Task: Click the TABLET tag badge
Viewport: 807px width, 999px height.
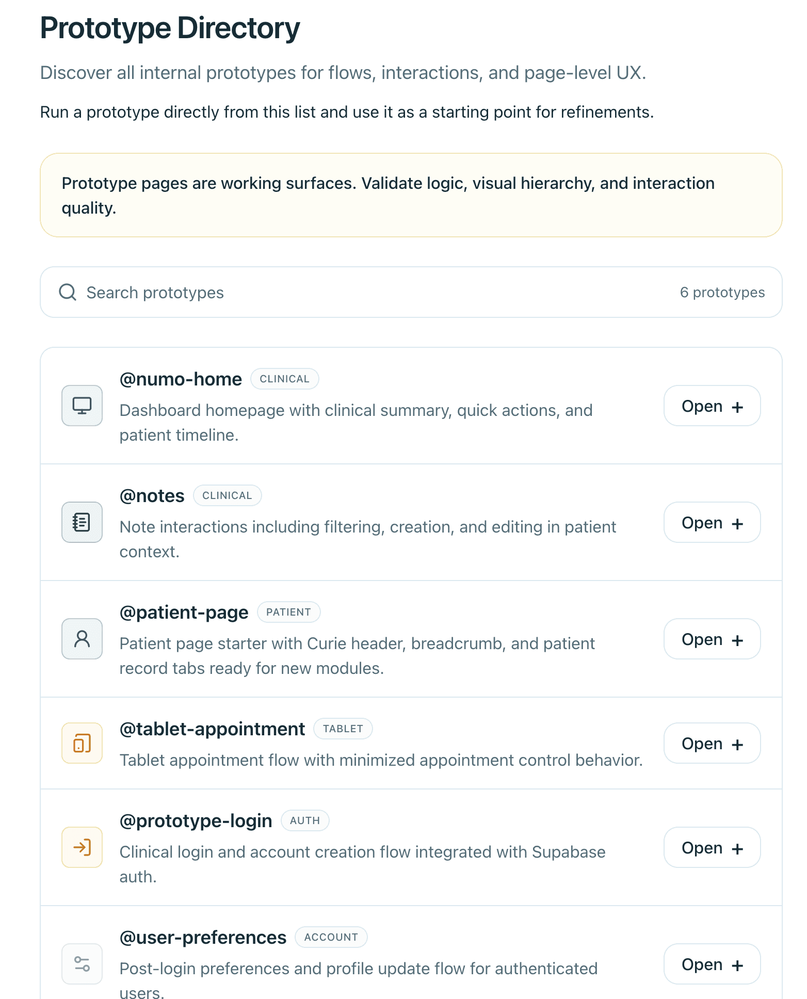Action: click(343, 729)
